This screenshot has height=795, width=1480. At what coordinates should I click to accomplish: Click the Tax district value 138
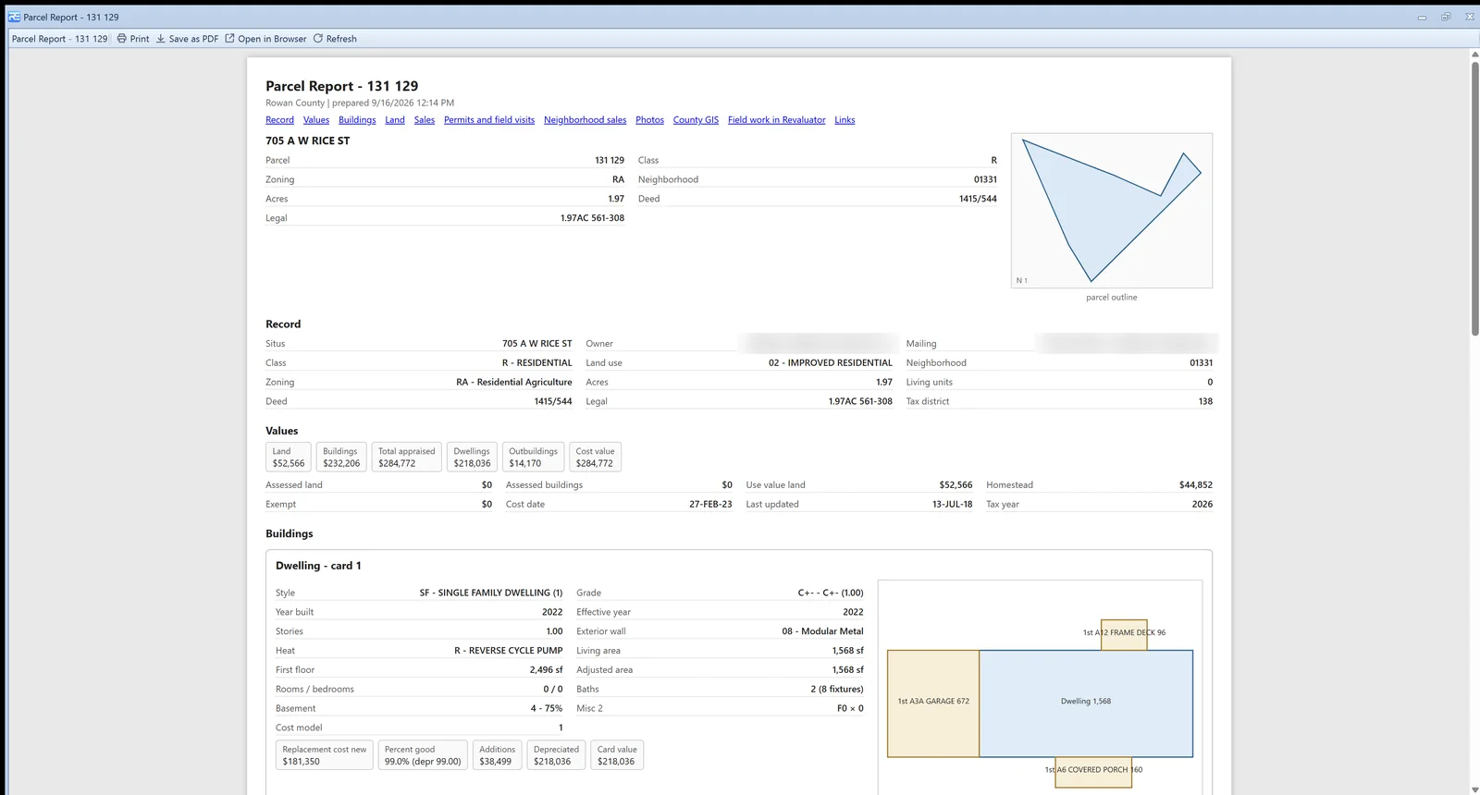[x=1205, y=401]
